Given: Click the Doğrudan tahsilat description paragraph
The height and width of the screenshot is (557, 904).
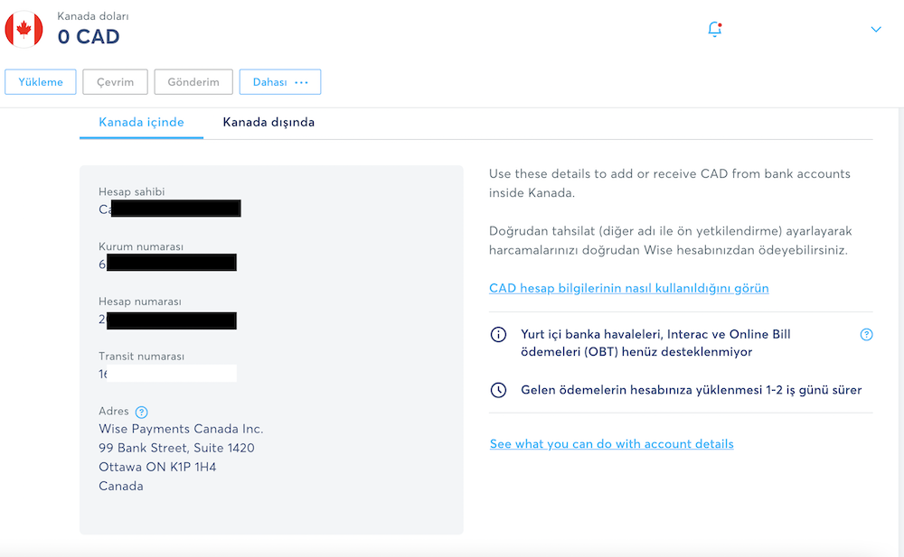Looking at the screenshot, I should coord(671,241).
